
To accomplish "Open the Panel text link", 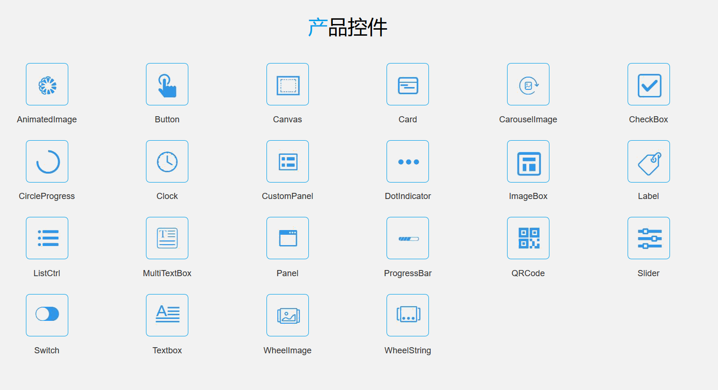I will [288, 273].
